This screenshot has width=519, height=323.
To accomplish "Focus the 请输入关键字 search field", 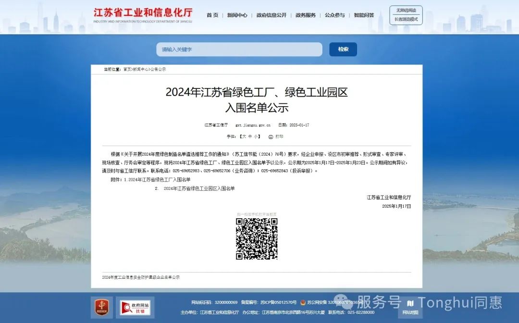I will (x=239, y=50).
